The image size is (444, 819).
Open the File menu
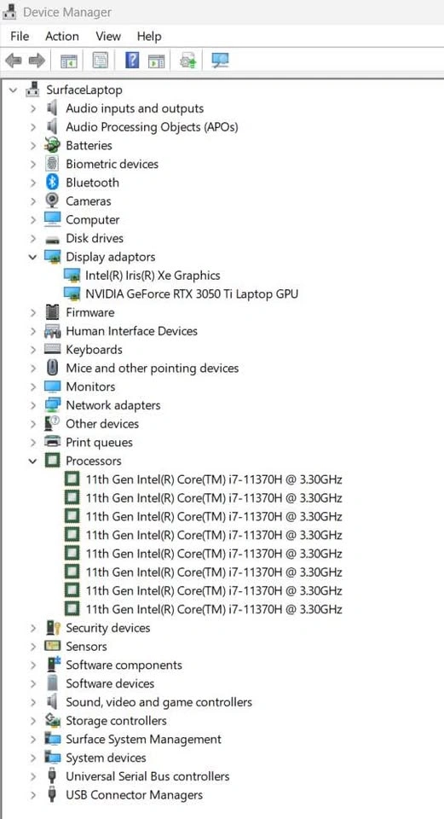click(x=20, y=36)
